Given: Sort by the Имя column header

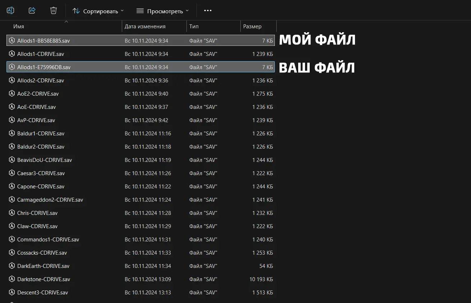Looking at the screenshot, I should click(x=19, y=27).
